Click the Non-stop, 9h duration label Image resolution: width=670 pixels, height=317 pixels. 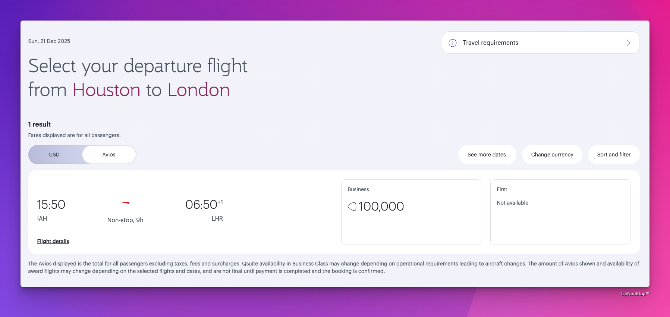125,220
